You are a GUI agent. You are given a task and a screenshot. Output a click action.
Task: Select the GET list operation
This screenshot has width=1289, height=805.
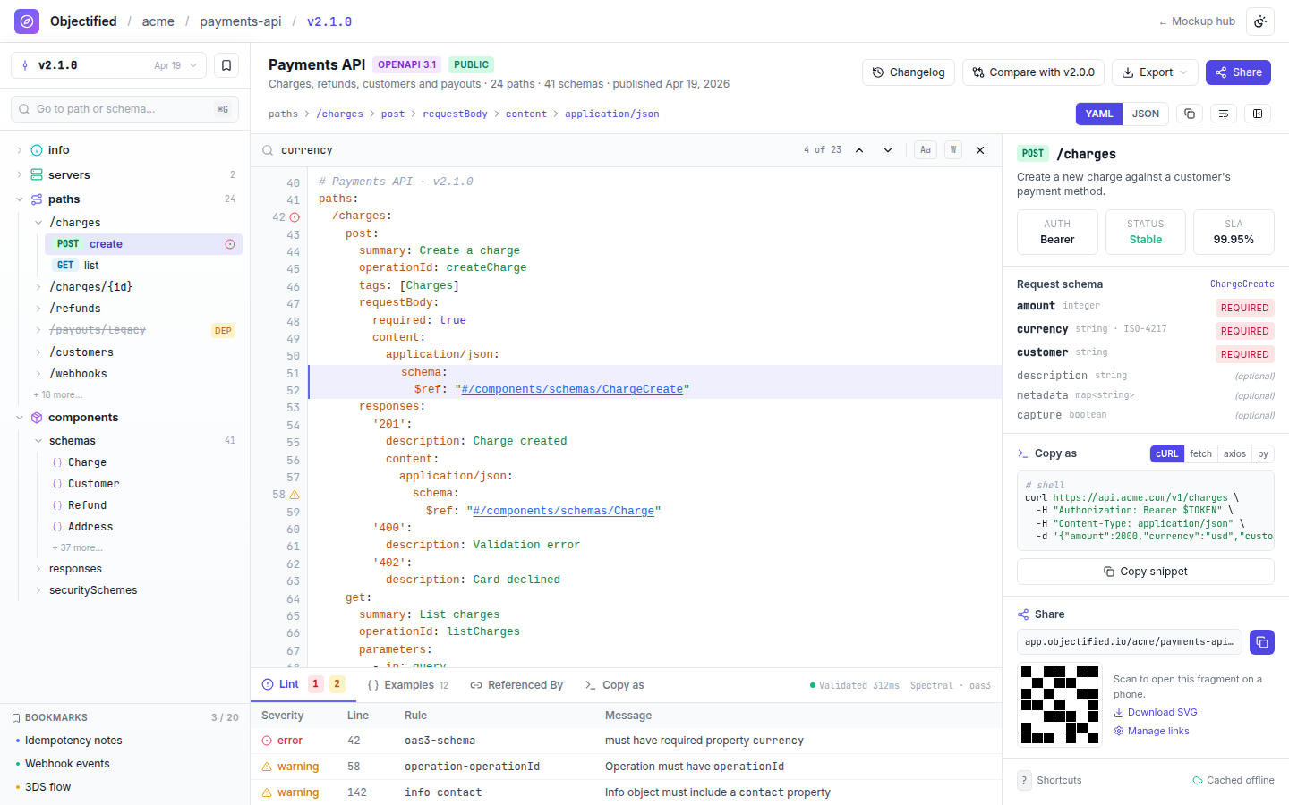coord(143,266)
